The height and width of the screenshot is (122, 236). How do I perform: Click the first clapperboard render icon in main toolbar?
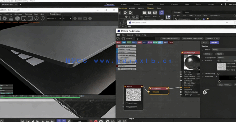(145, 13)
